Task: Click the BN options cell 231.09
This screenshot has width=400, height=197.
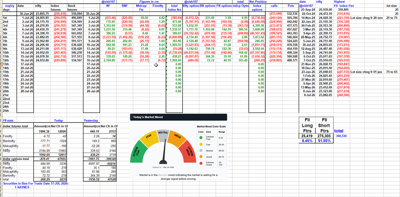Action: [209, 17]
